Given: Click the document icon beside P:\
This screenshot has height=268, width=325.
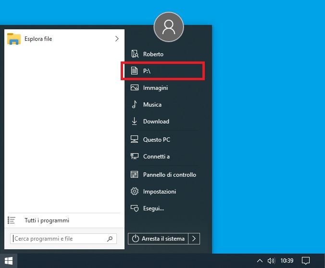Looking at the screenshot, I should tap(134, 71).
